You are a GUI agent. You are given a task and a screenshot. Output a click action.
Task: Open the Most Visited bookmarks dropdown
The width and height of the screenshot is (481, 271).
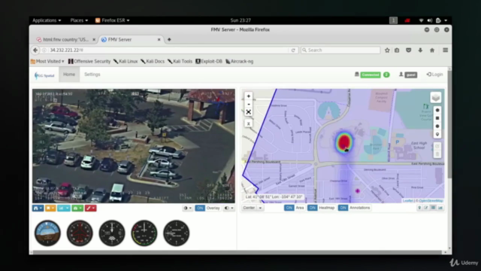47,62
